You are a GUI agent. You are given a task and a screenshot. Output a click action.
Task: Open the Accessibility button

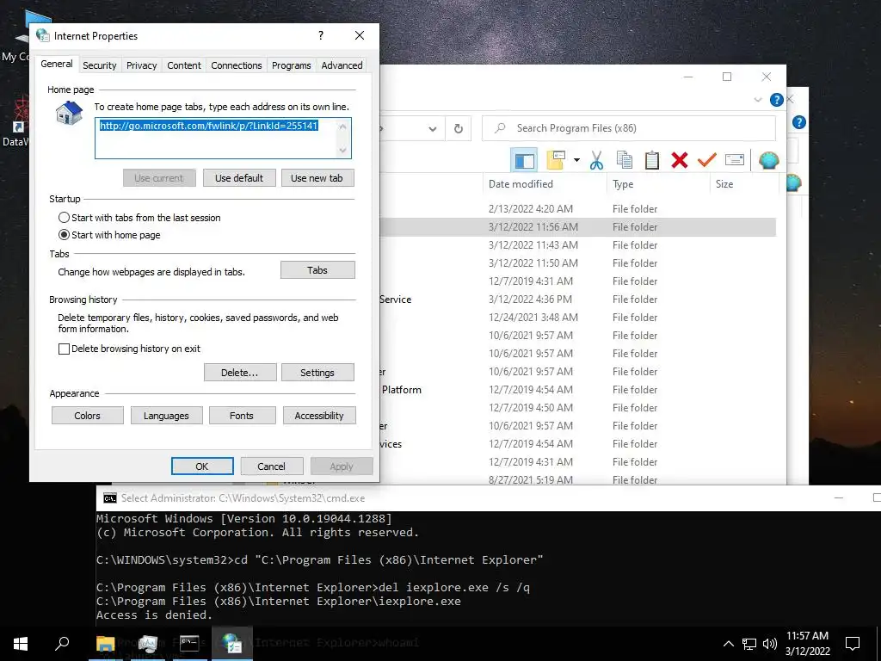319,416
